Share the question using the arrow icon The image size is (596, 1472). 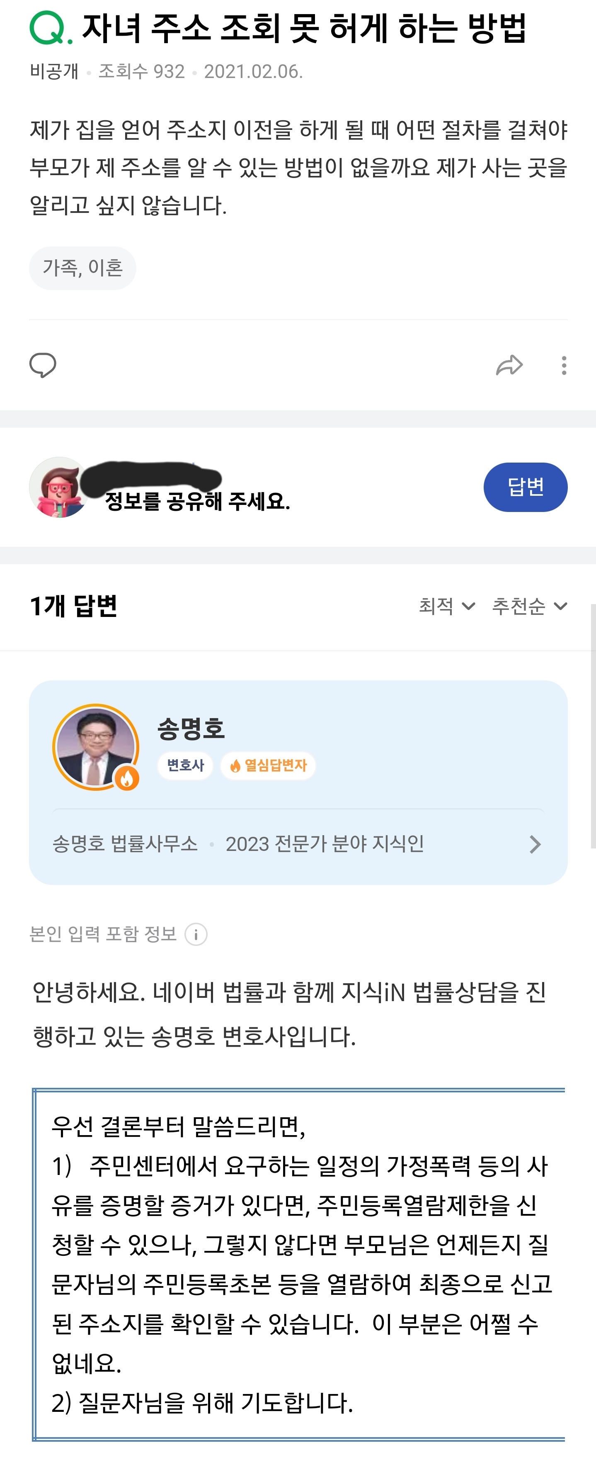(x=509, y=365)
